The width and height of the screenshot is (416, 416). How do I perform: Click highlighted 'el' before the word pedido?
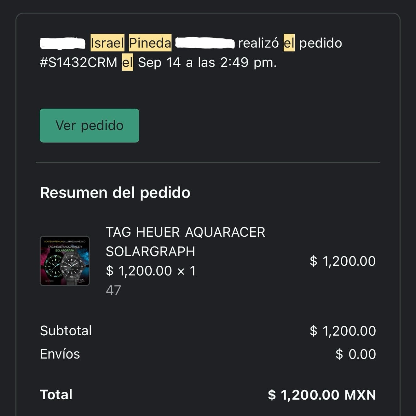tap(289, 43)
